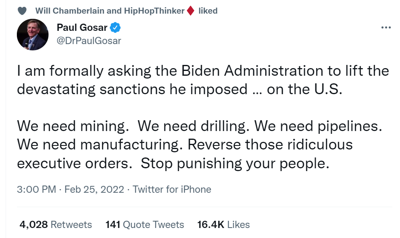
Task: Click the phrase "executive orders" in the tweet
Action: pyautogui.click(x=74, y=164)
